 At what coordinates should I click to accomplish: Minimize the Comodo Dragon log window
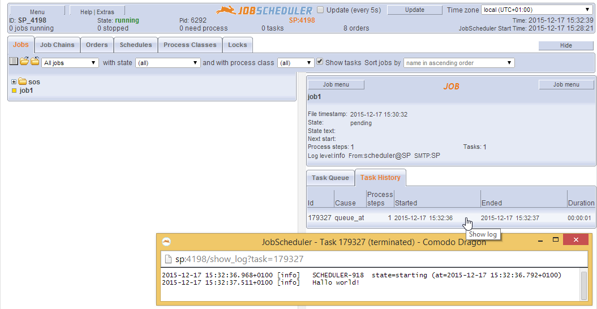point(541,240)
